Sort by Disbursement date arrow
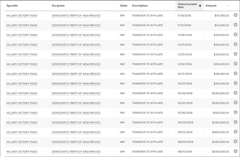The width and height of the screenshot is (240, 157). point(200,6)
